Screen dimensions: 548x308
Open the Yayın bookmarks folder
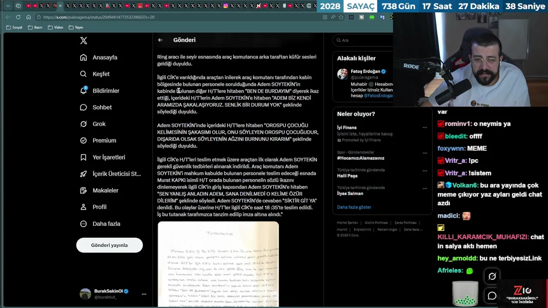click(76, 27)
